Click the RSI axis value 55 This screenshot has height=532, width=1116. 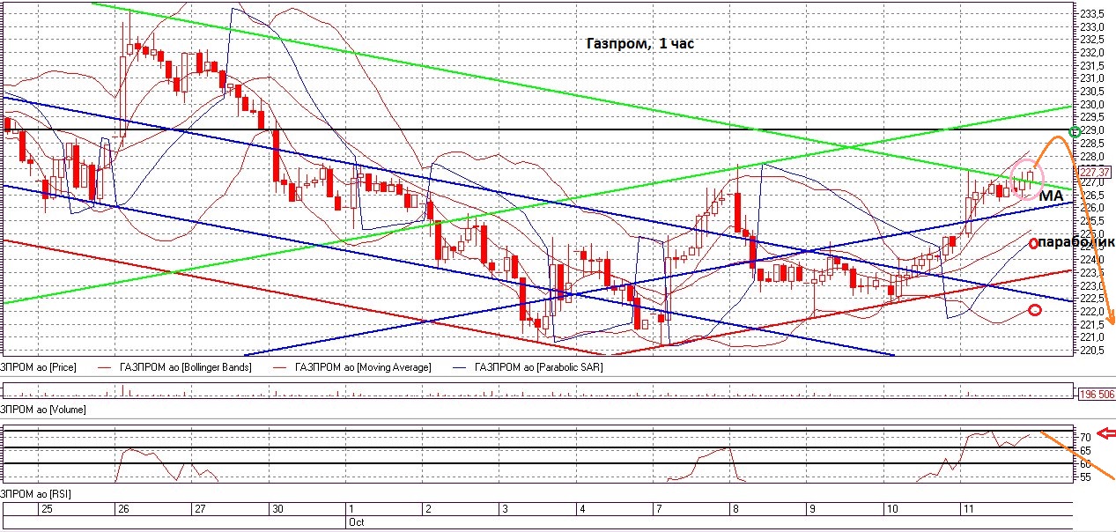(1086, 477)
